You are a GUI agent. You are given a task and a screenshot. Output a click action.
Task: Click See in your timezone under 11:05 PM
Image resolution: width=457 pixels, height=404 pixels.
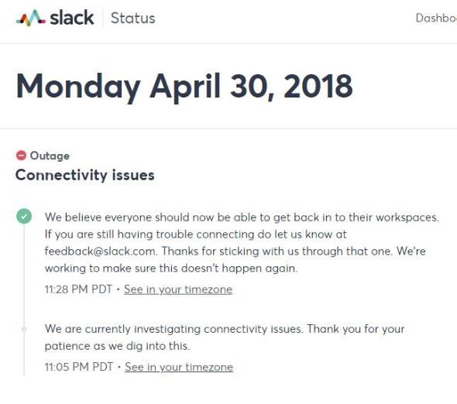coord(179,367)
